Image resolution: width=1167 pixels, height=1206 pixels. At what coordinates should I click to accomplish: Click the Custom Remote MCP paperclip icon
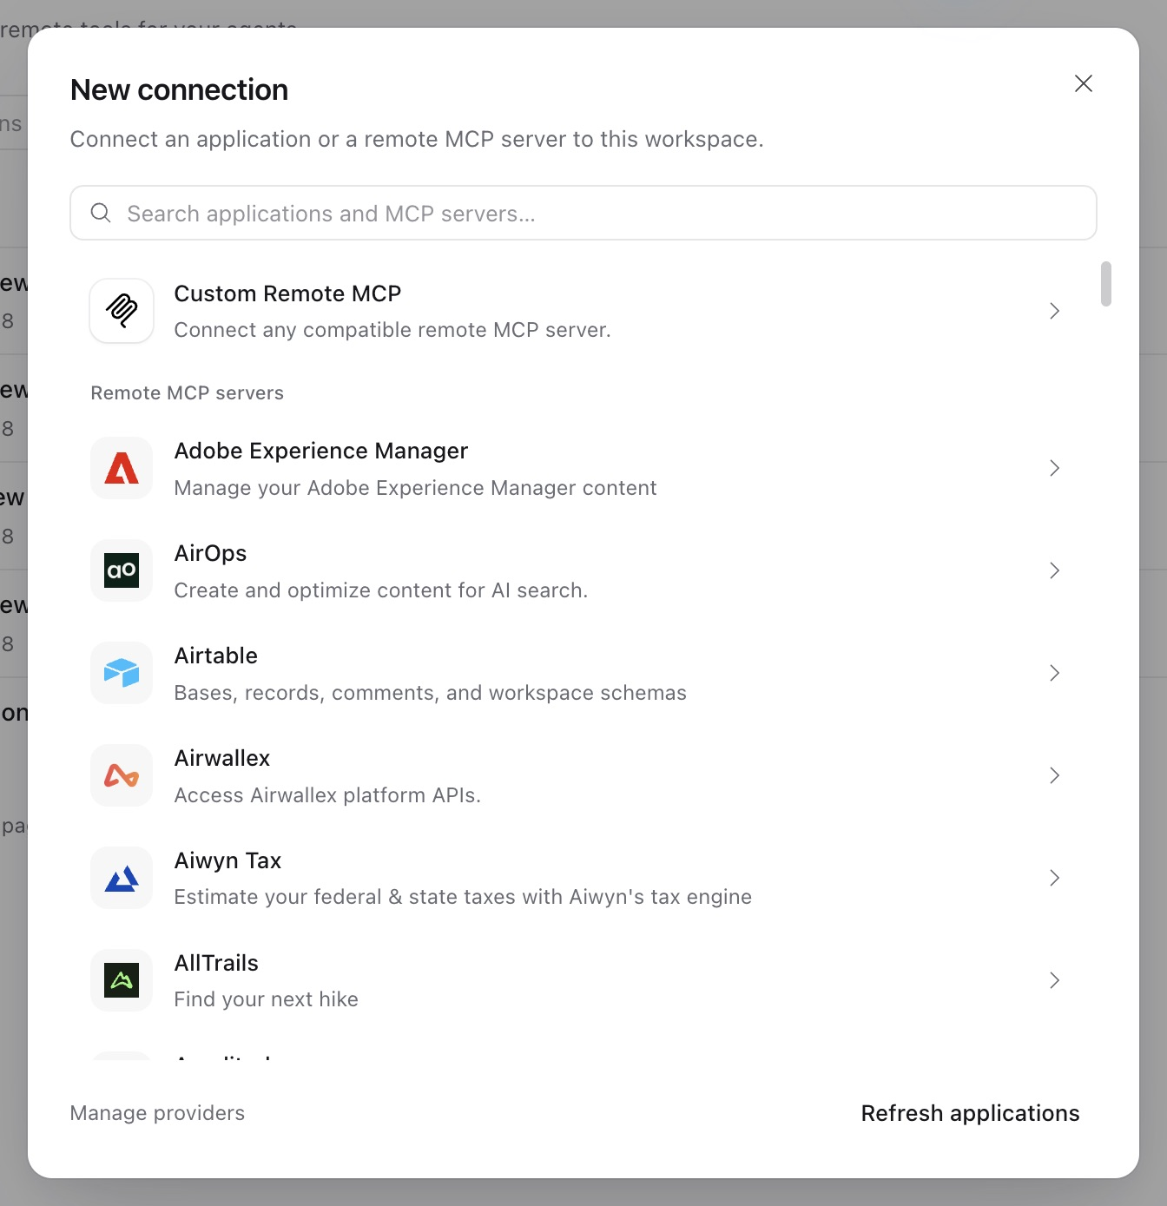coord(122,311)
